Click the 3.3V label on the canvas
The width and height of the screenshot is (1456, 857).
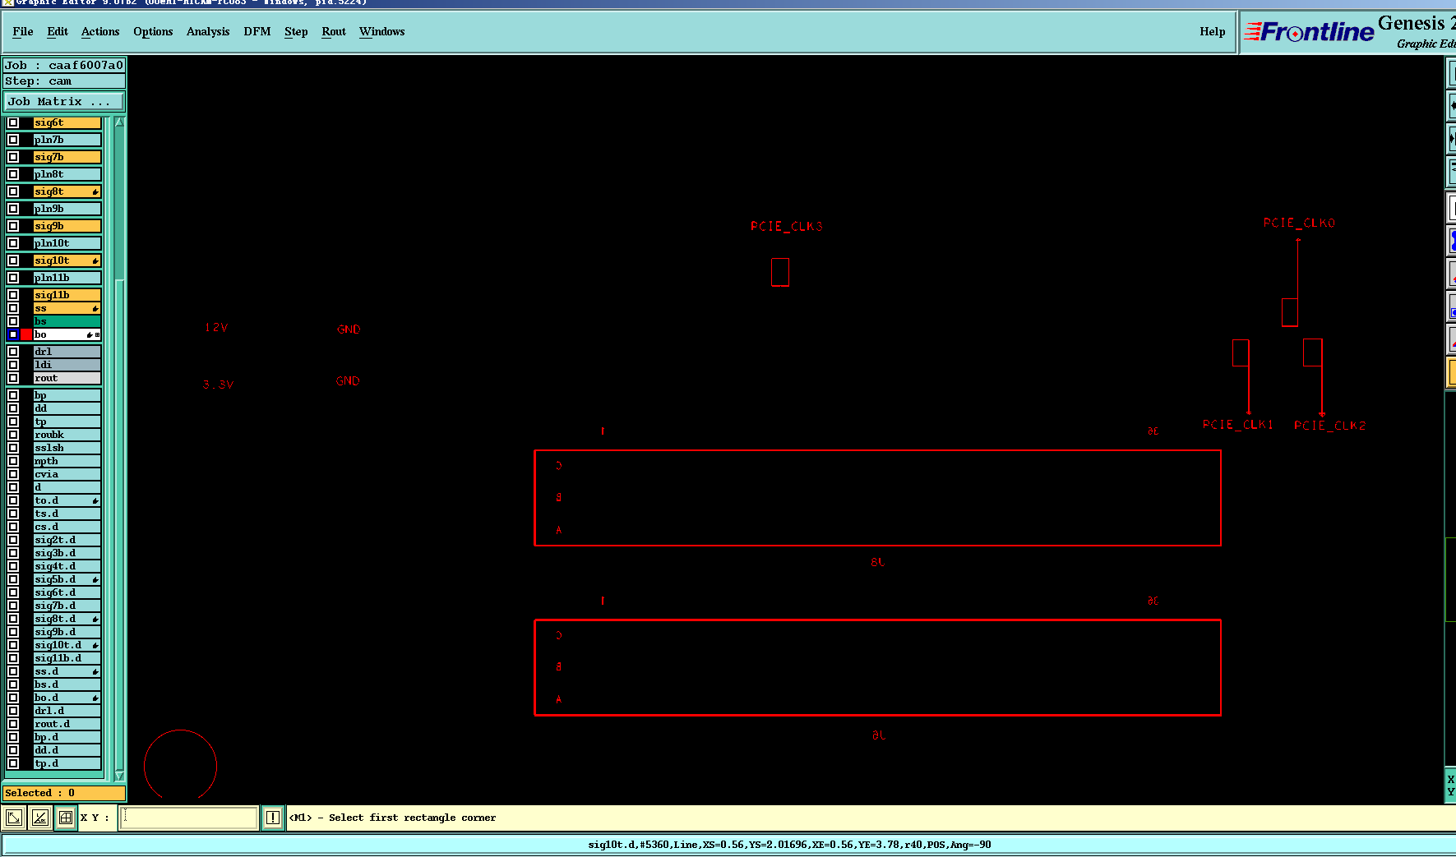[218, 385]
